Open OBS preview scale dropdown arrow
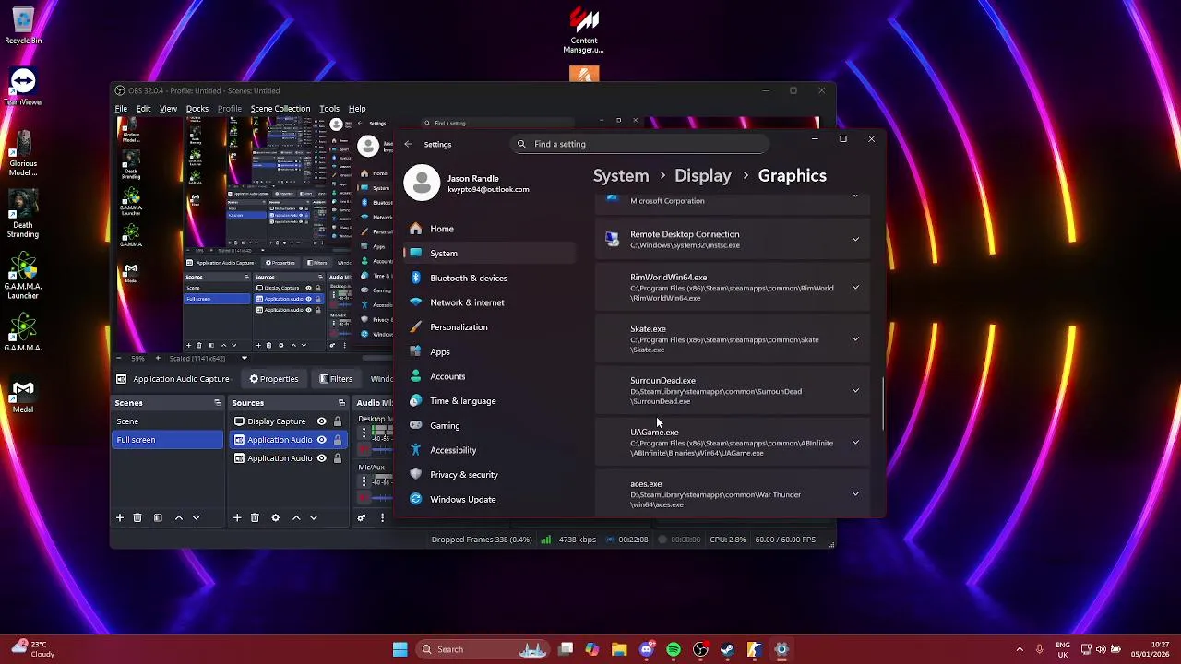Image resolution: width=1181 pixels, height=664 pixels. (245, 358)
